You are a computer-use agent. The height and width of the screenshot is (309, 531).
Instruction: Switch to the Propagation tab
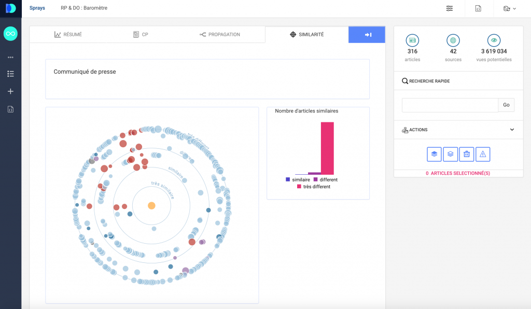(x=220, y=35)
